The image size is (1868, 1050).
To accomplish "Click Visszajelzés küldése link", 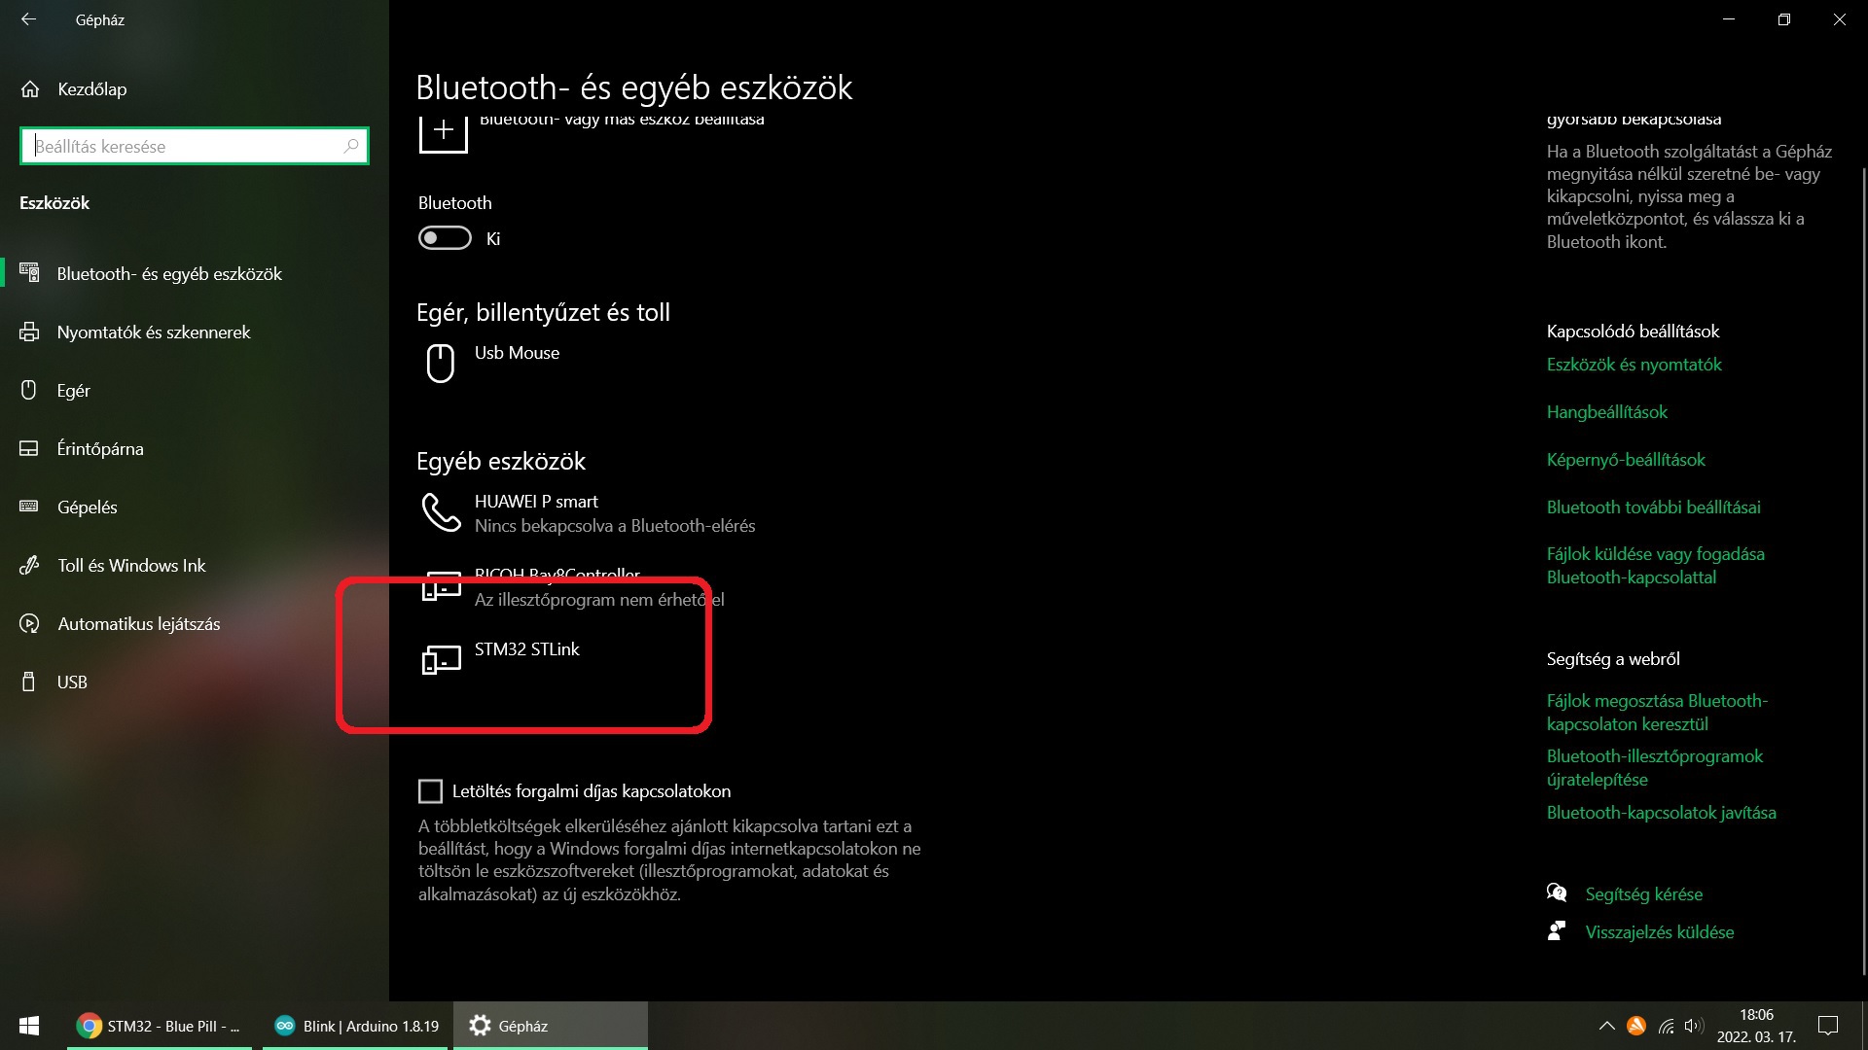I will (x=1659, y=932).
